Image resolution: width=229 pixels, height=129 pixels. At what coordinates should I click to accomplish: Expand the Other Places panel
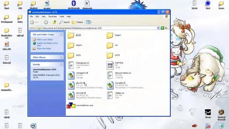61,57
